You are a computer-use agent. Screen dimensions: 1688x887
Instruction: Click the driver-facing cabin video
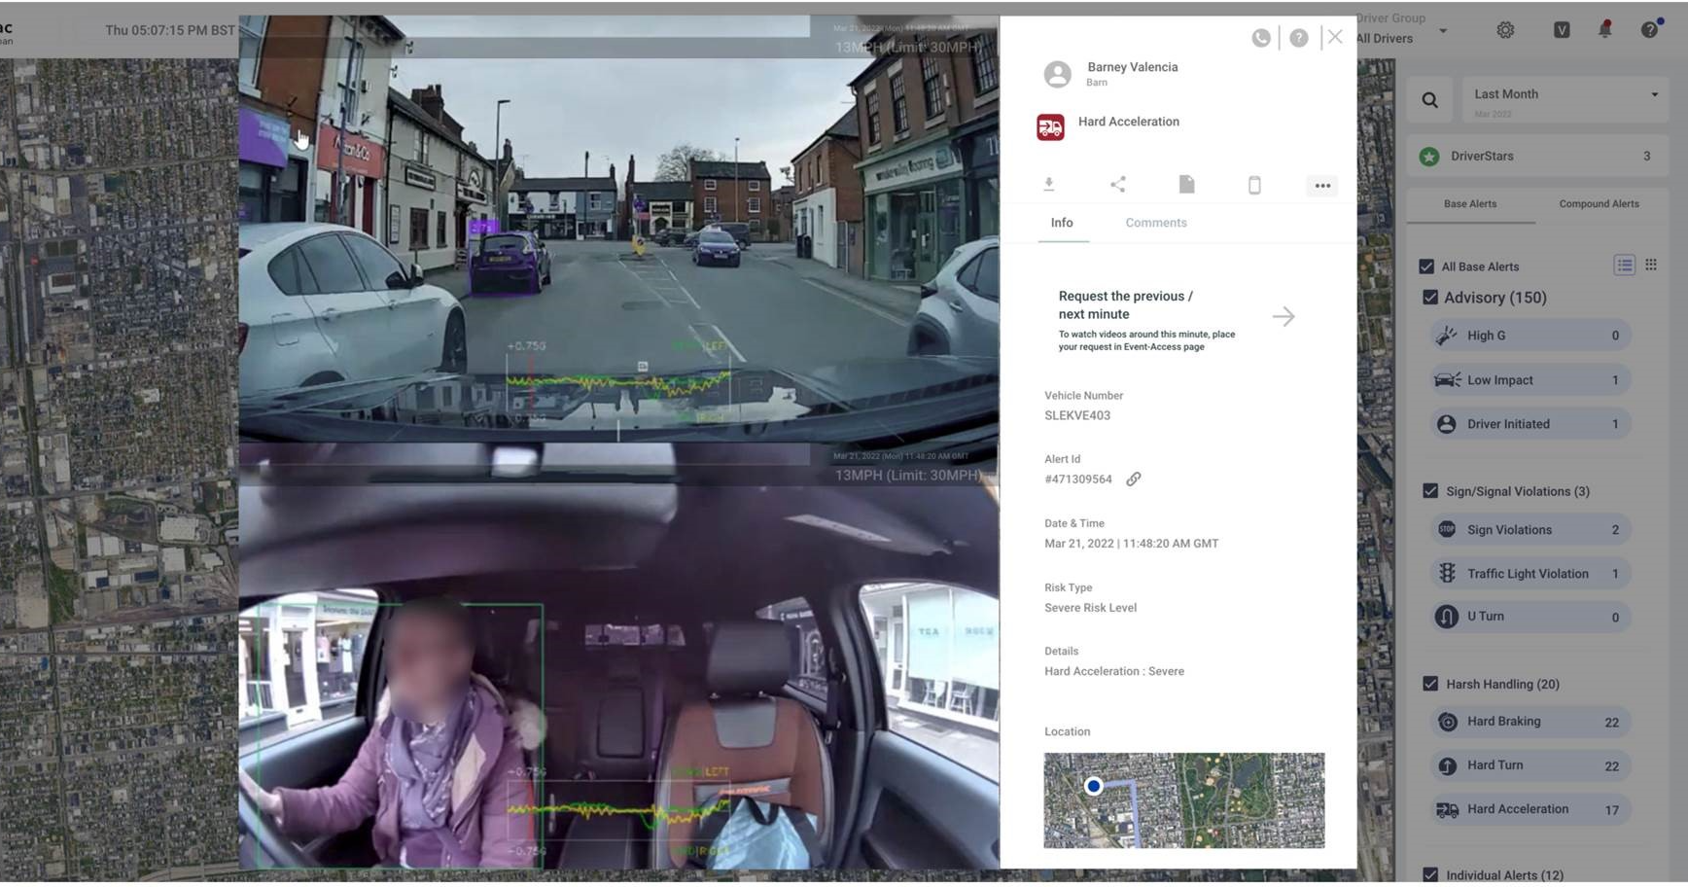click(618, 656)
